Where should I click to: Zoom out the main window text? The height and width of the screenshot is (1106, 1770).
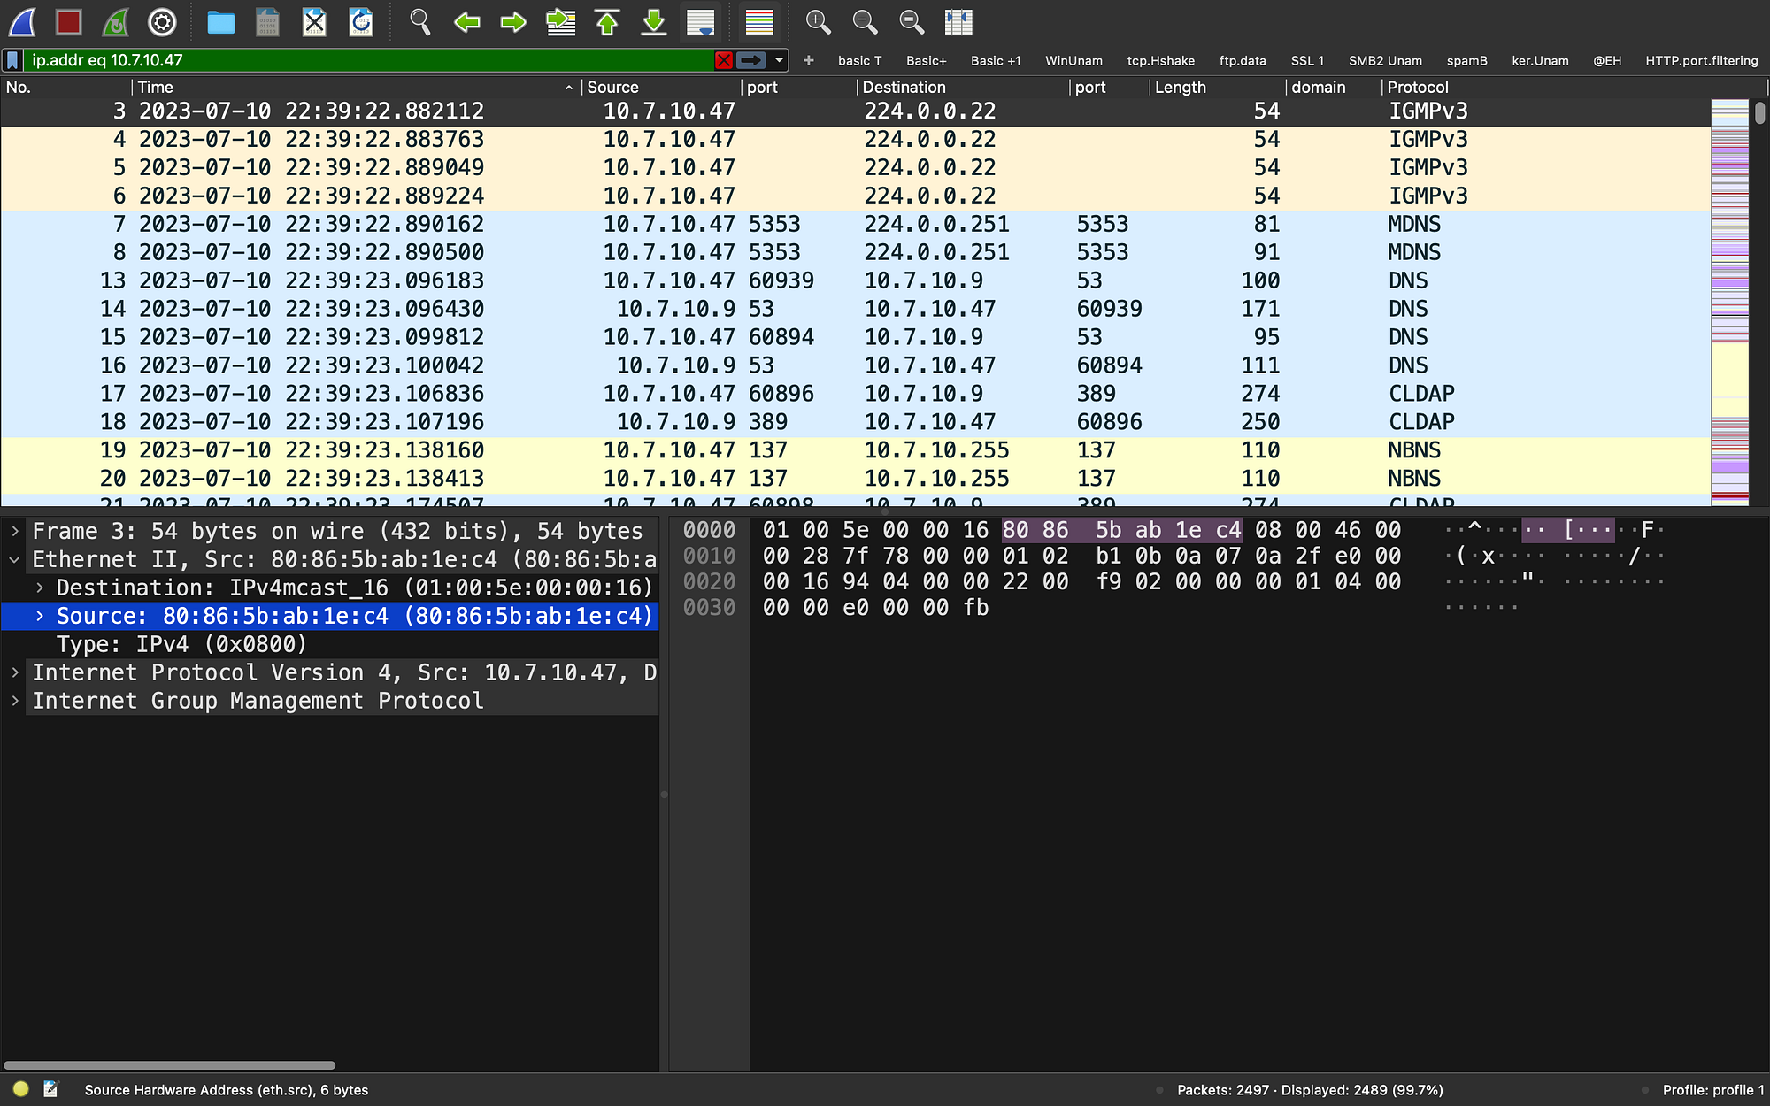click(865, 22)
